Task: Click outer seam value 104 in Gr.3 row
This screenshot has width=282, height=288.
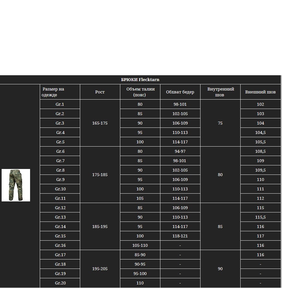Action: [260, 123]
